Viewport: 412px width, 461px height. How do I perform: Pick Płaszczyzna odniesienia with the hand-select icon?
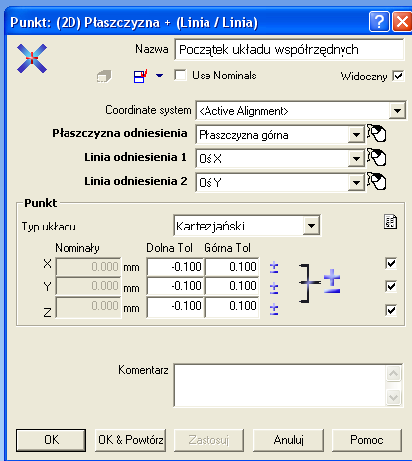pos(377,133)
